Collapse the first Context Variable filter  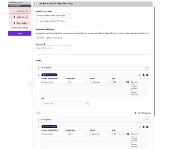click(140, 75)
